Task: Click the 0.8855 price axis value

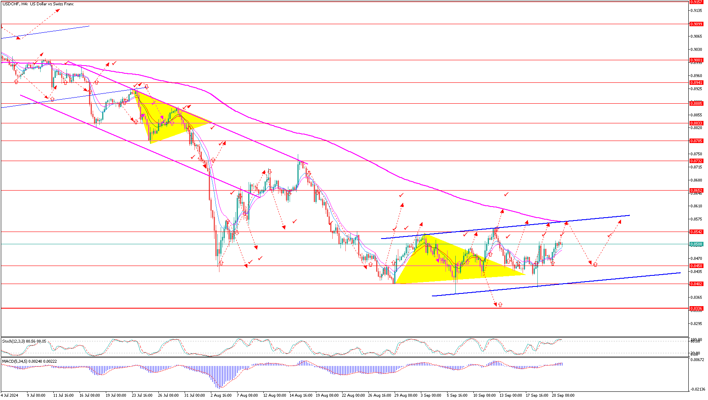Action: pyautogui.click(x=696, y=115)
